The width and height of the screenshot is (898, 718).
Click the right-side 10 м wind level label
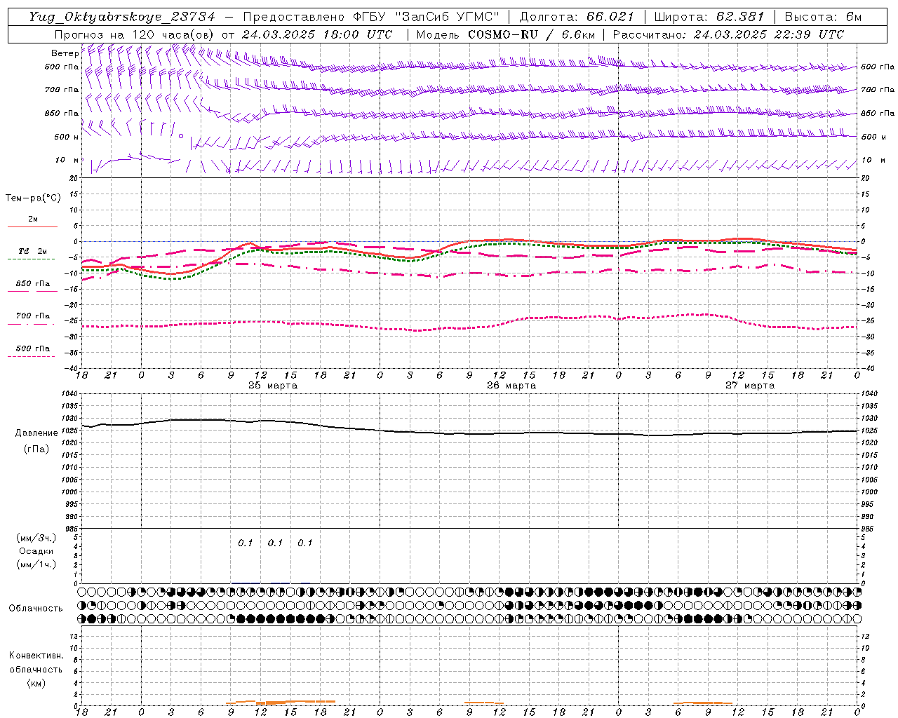(873, 160)
